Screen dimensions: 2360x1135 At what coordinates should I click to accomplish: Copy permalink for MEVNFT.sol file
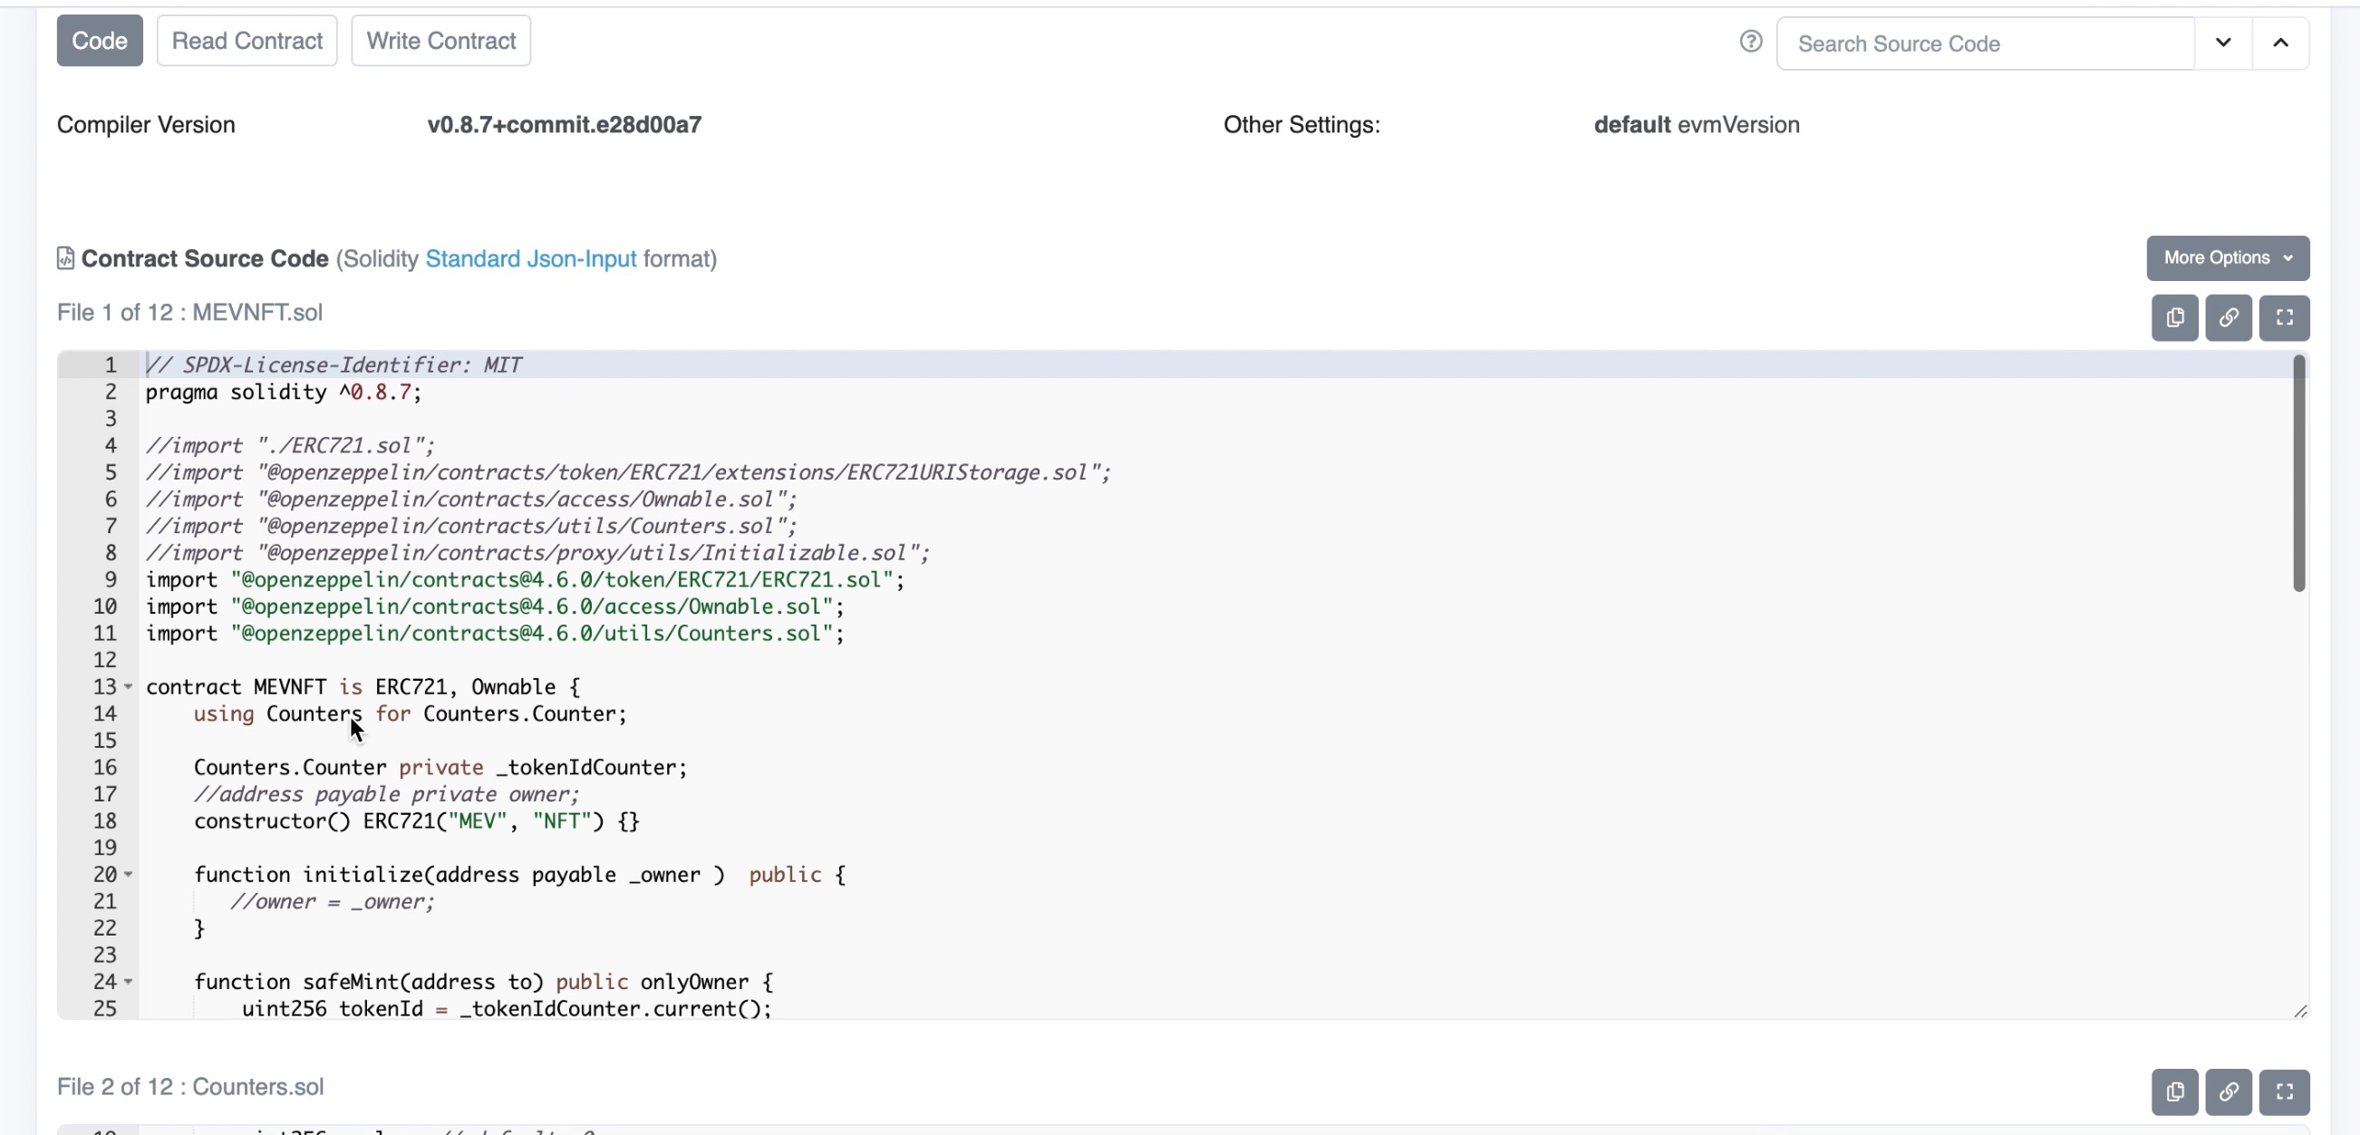(2228, 318)
